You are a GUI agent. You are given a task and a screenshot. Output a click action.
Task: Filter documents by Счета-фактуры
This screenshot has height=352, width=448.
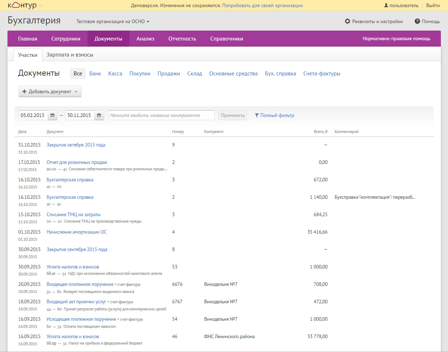pos(321,74)
